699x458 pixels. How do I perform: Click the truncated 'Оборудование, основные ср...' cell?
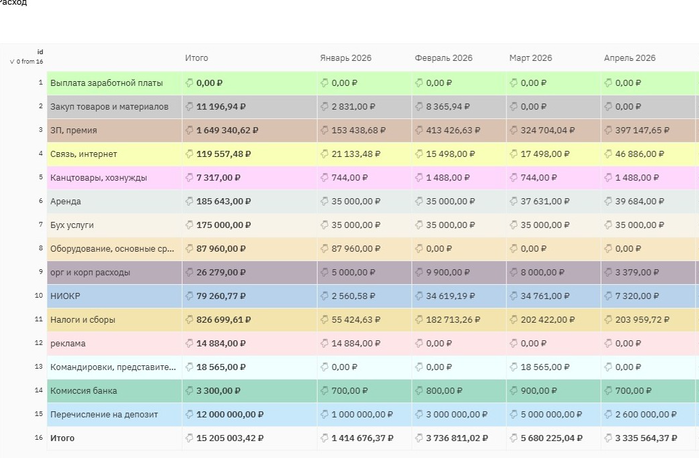(x=114, y=249)
